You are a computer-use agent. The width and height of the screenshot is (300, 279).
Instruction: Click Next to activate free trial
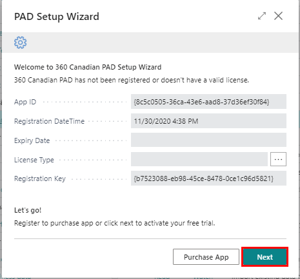(x=265, y=257)
